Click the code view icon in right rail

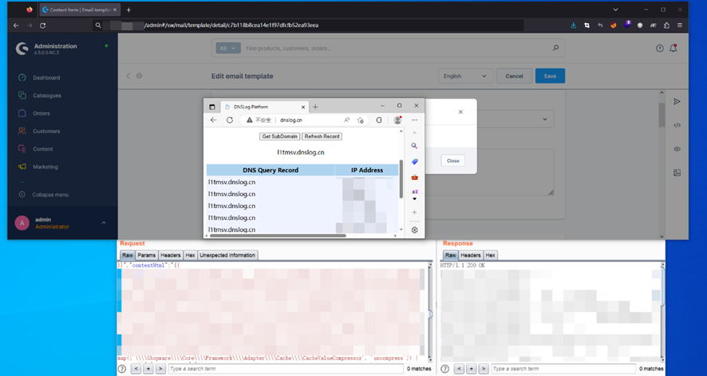pyautogui.click(x=677, y=125)
